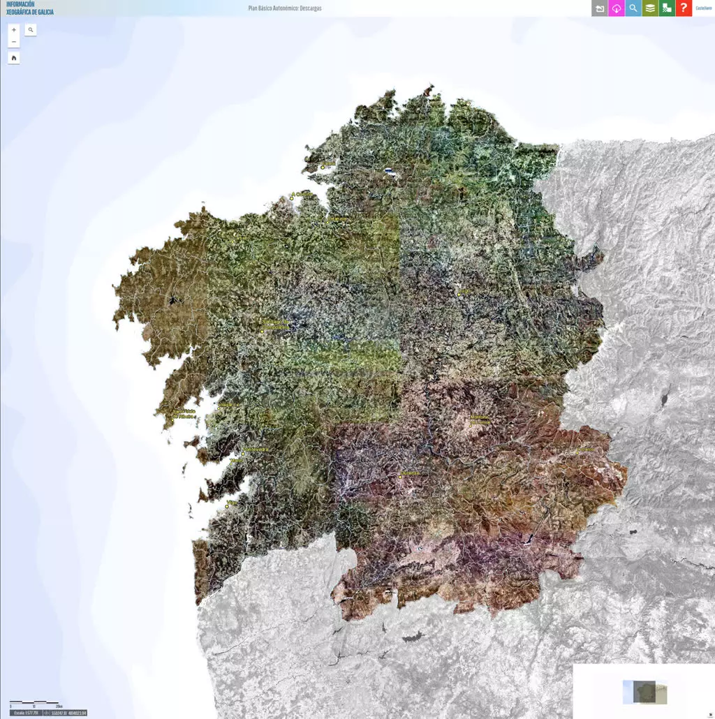Click the overview map extent rectangle
This screenshot has width=715, height=719.
pos(644,692)
